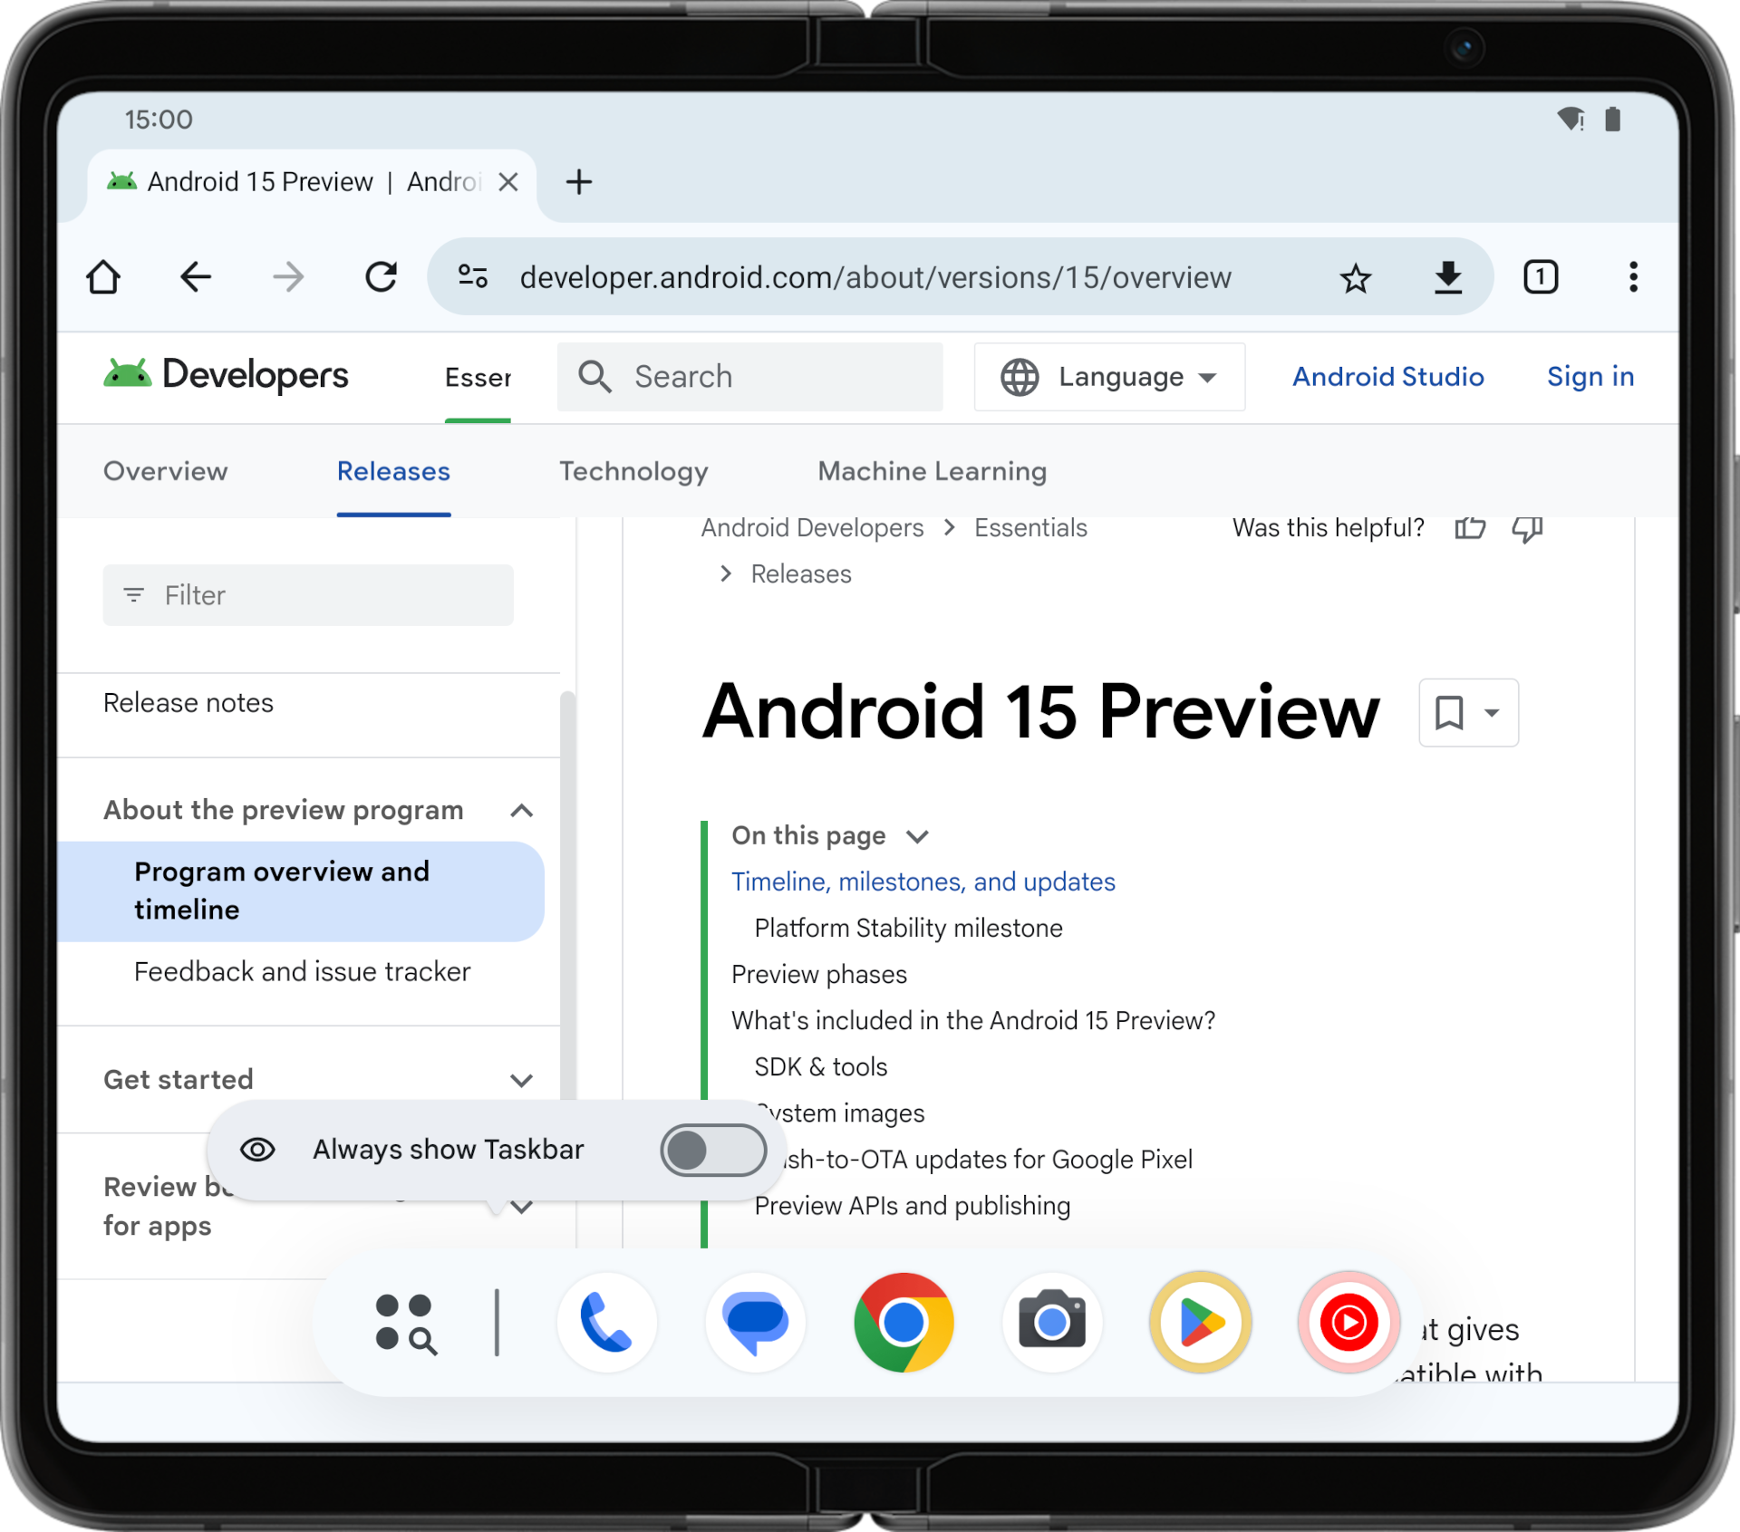Click the download icon in browser toolbar
The height and width of the screenshot is (1532, 1740).
(x=1448, y=278)
